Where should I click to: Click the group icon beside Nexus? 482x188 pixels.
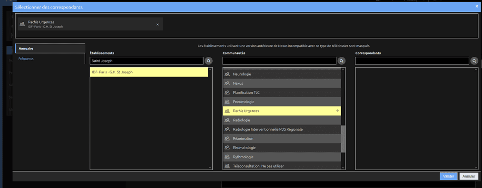point(227,83)
